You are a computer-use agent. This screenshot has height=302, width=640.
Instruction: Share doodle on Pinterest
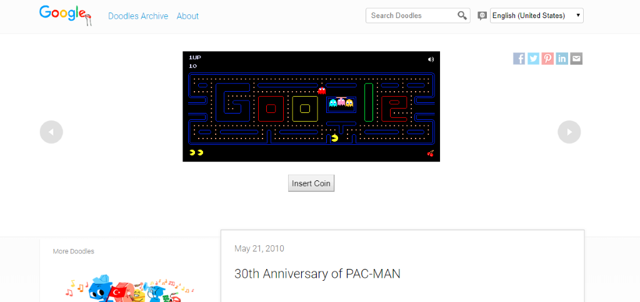coord(547,59)
